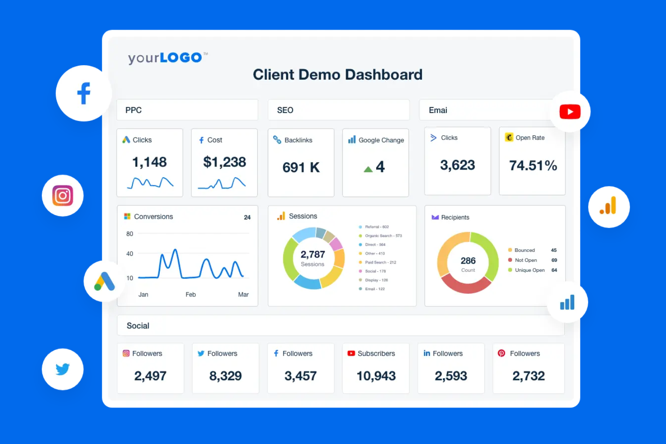Screen dimensions: 666x444
Task: Click the 3,623 email clicks value
Action: 458,165
